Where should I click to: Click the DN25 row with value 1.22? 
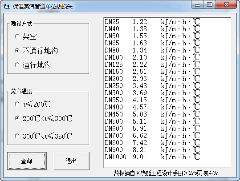pyautogui.click(x=152, y=22)
